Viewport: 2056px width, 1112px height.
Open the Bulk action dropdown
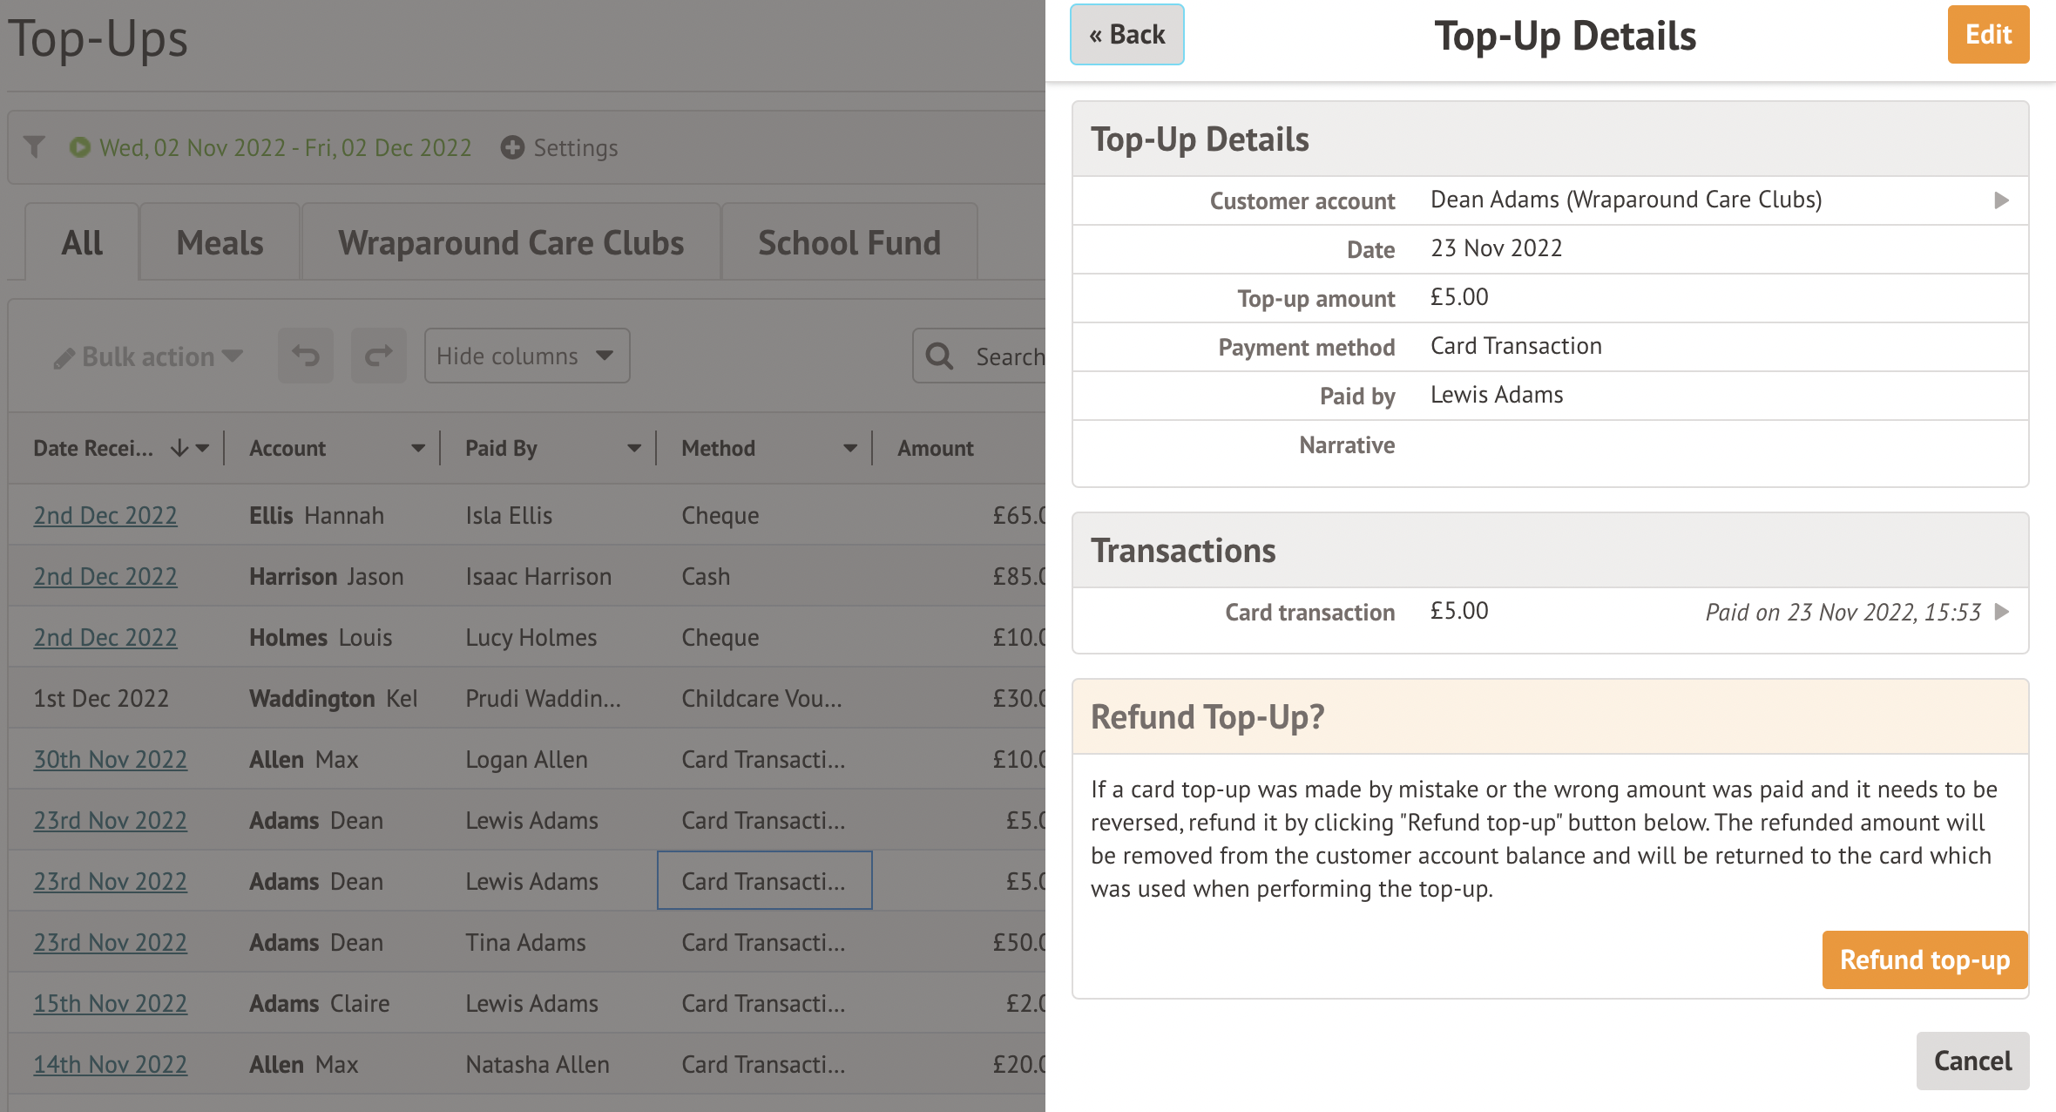pos(148,356)
